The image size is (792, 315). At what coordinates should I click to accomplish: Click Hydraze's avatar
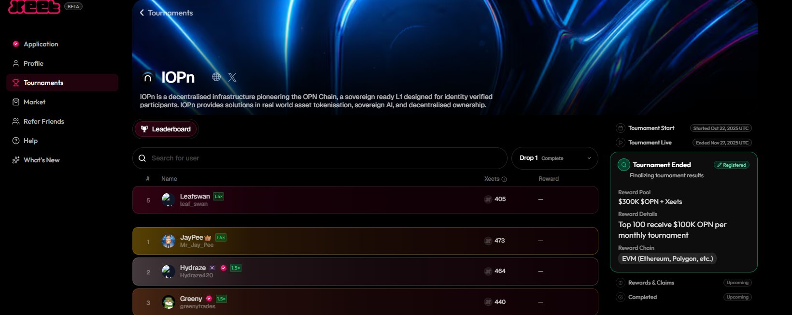pos(168,272)
